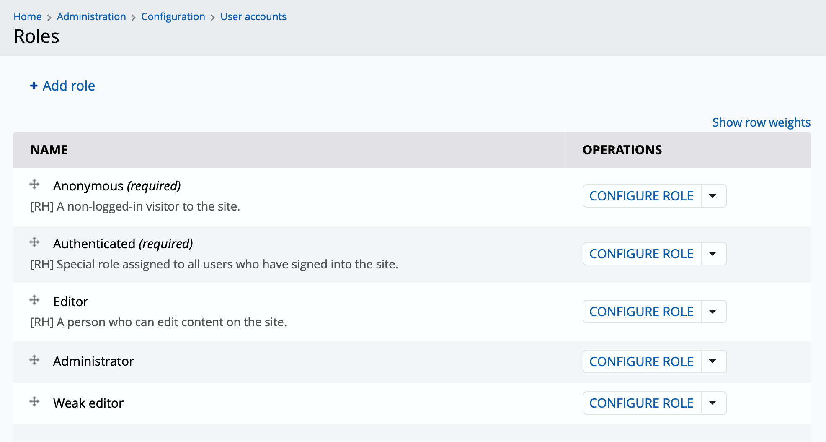826x442 pixels.
Task: Click the drag handle for Anonymous role
Action: pos(34,184)
